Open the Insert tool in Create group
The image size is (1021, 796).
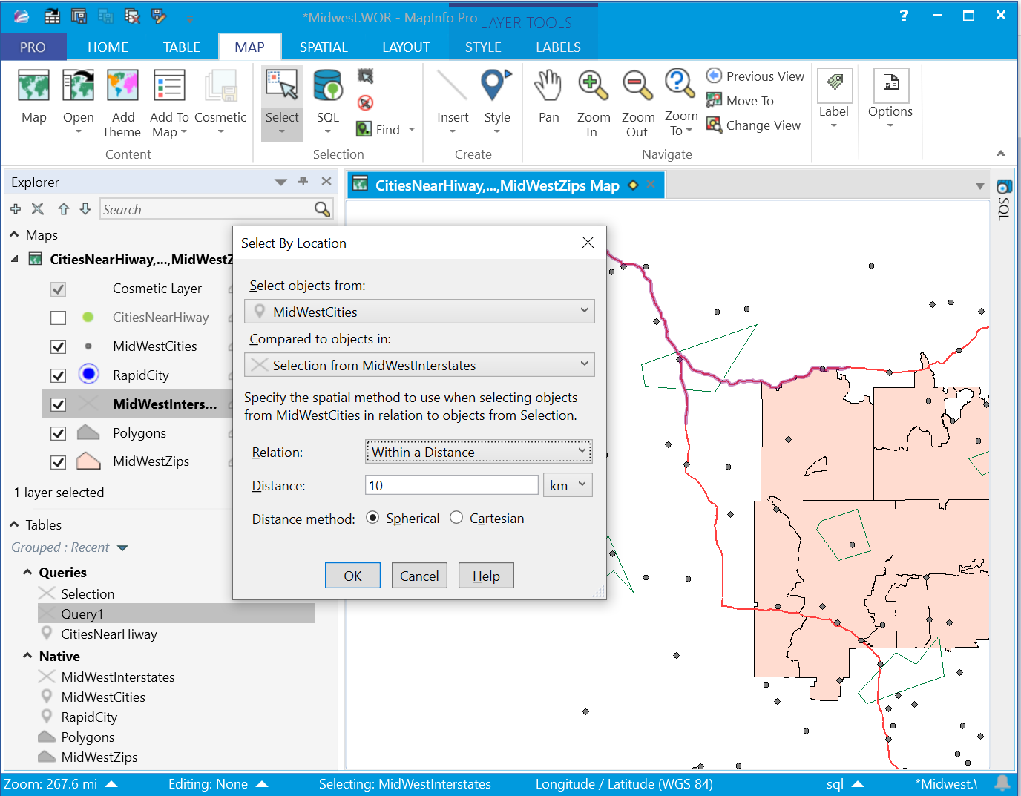(452, 86)
